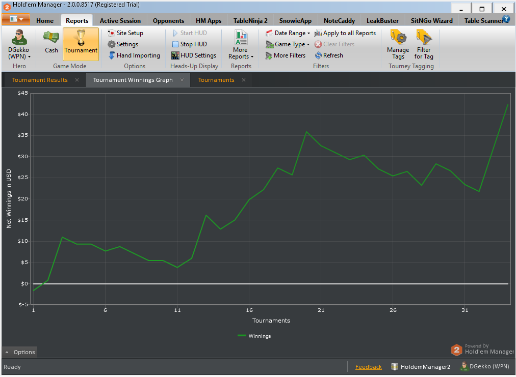The height and width of the screenshot is (377, 516).
Task: Open Site Setup options
Action: pyautogui.click(x=125, y=33)
